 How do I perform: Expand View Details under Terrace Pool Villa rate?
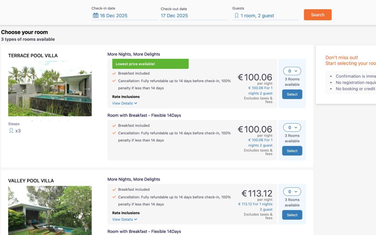tap(125, 103)
